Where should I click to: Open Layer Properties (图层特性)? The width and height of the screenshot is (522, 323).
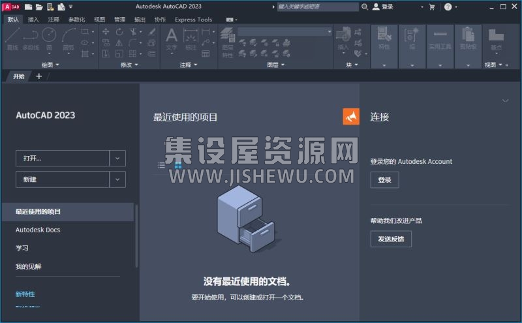[228, 42]
